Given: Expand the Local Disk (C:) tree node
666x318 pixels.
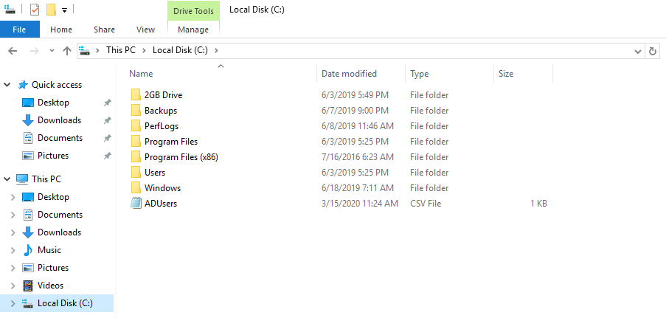Looking at the screenshot, I should pos(13,303).
